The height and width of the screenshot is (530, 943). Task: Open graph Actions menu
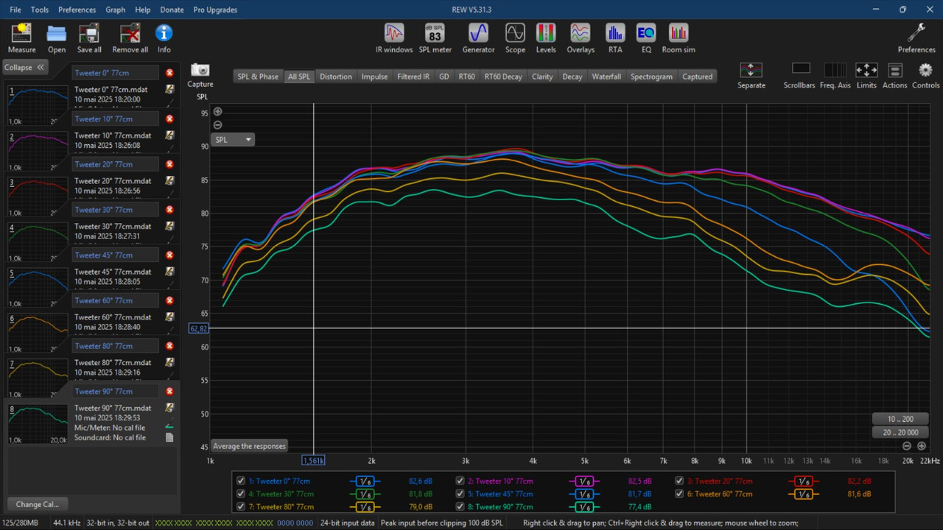click(894, 75)
